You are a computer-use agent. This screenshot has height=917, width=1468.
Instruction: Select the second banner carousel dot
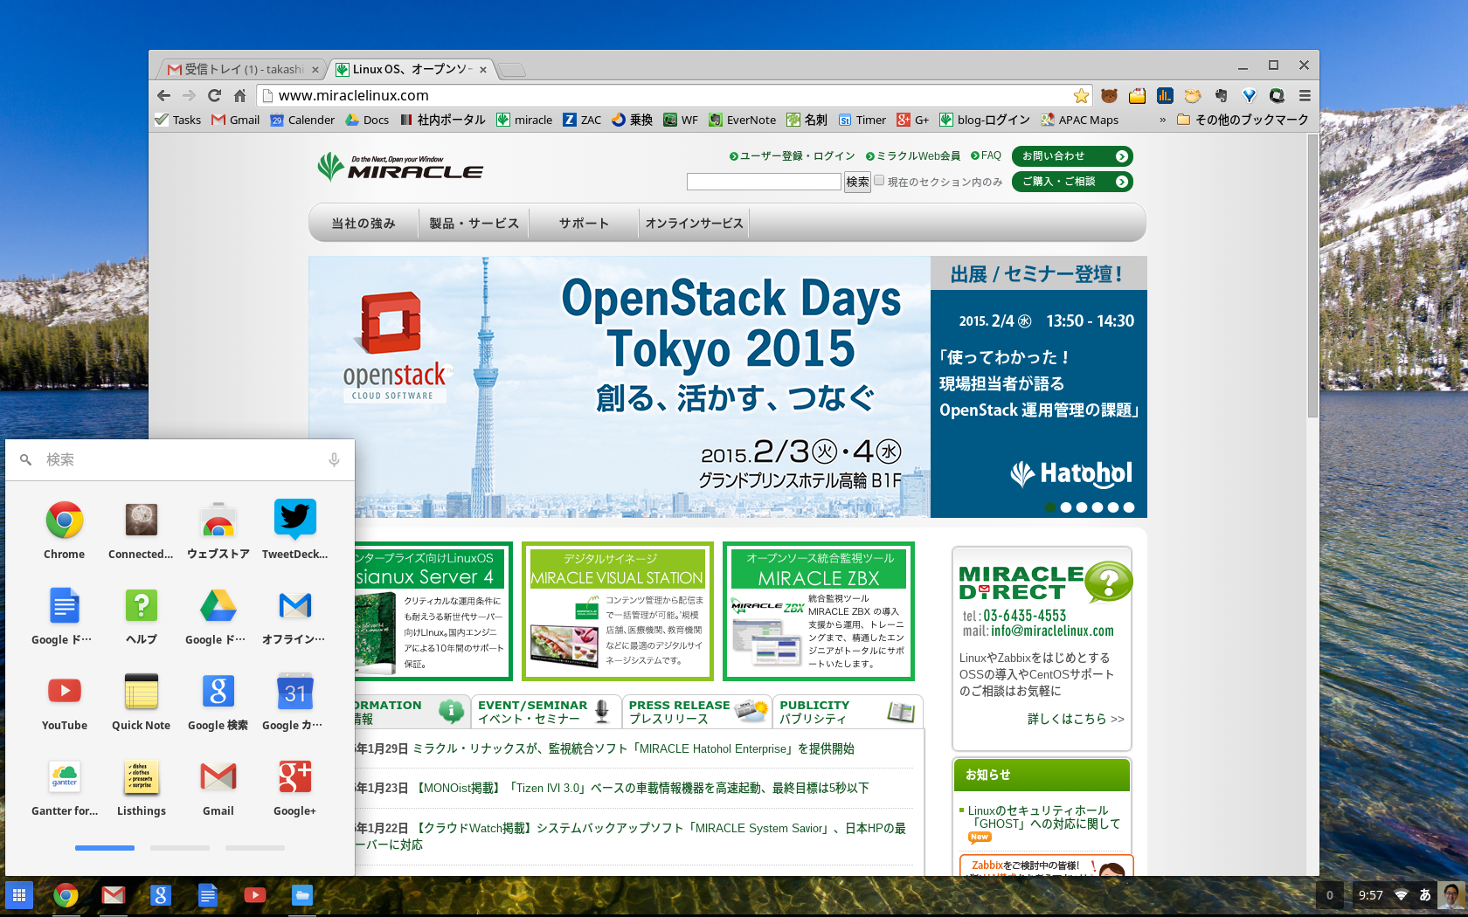pos(1065,507)
